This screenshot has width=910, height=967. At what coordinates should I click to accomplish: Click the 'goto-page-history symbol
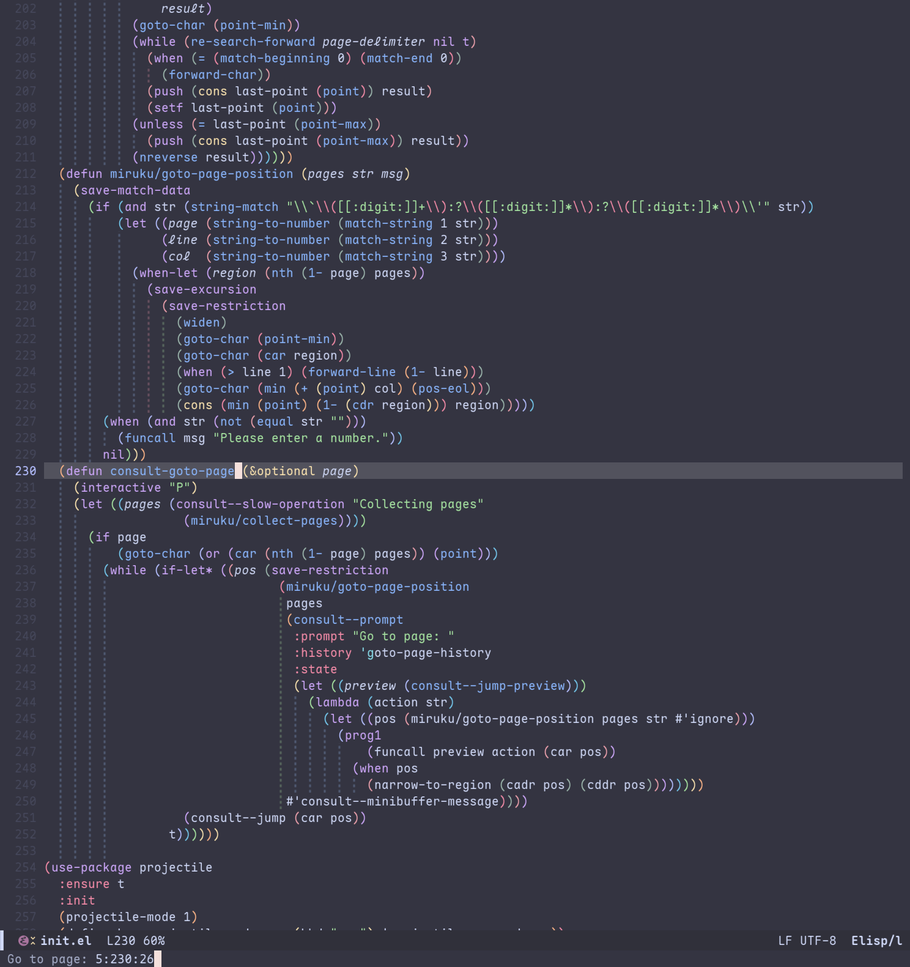point(426,653)
